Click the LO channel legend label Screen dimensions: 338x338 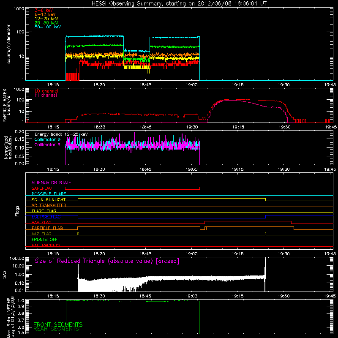(46, 91)
